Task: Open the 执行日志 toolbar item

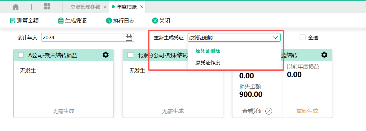Action: [120, 21]
